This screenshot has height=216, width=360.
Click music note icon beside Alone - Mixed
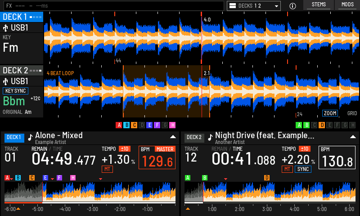pyautogui.click(x=30, y=137)
